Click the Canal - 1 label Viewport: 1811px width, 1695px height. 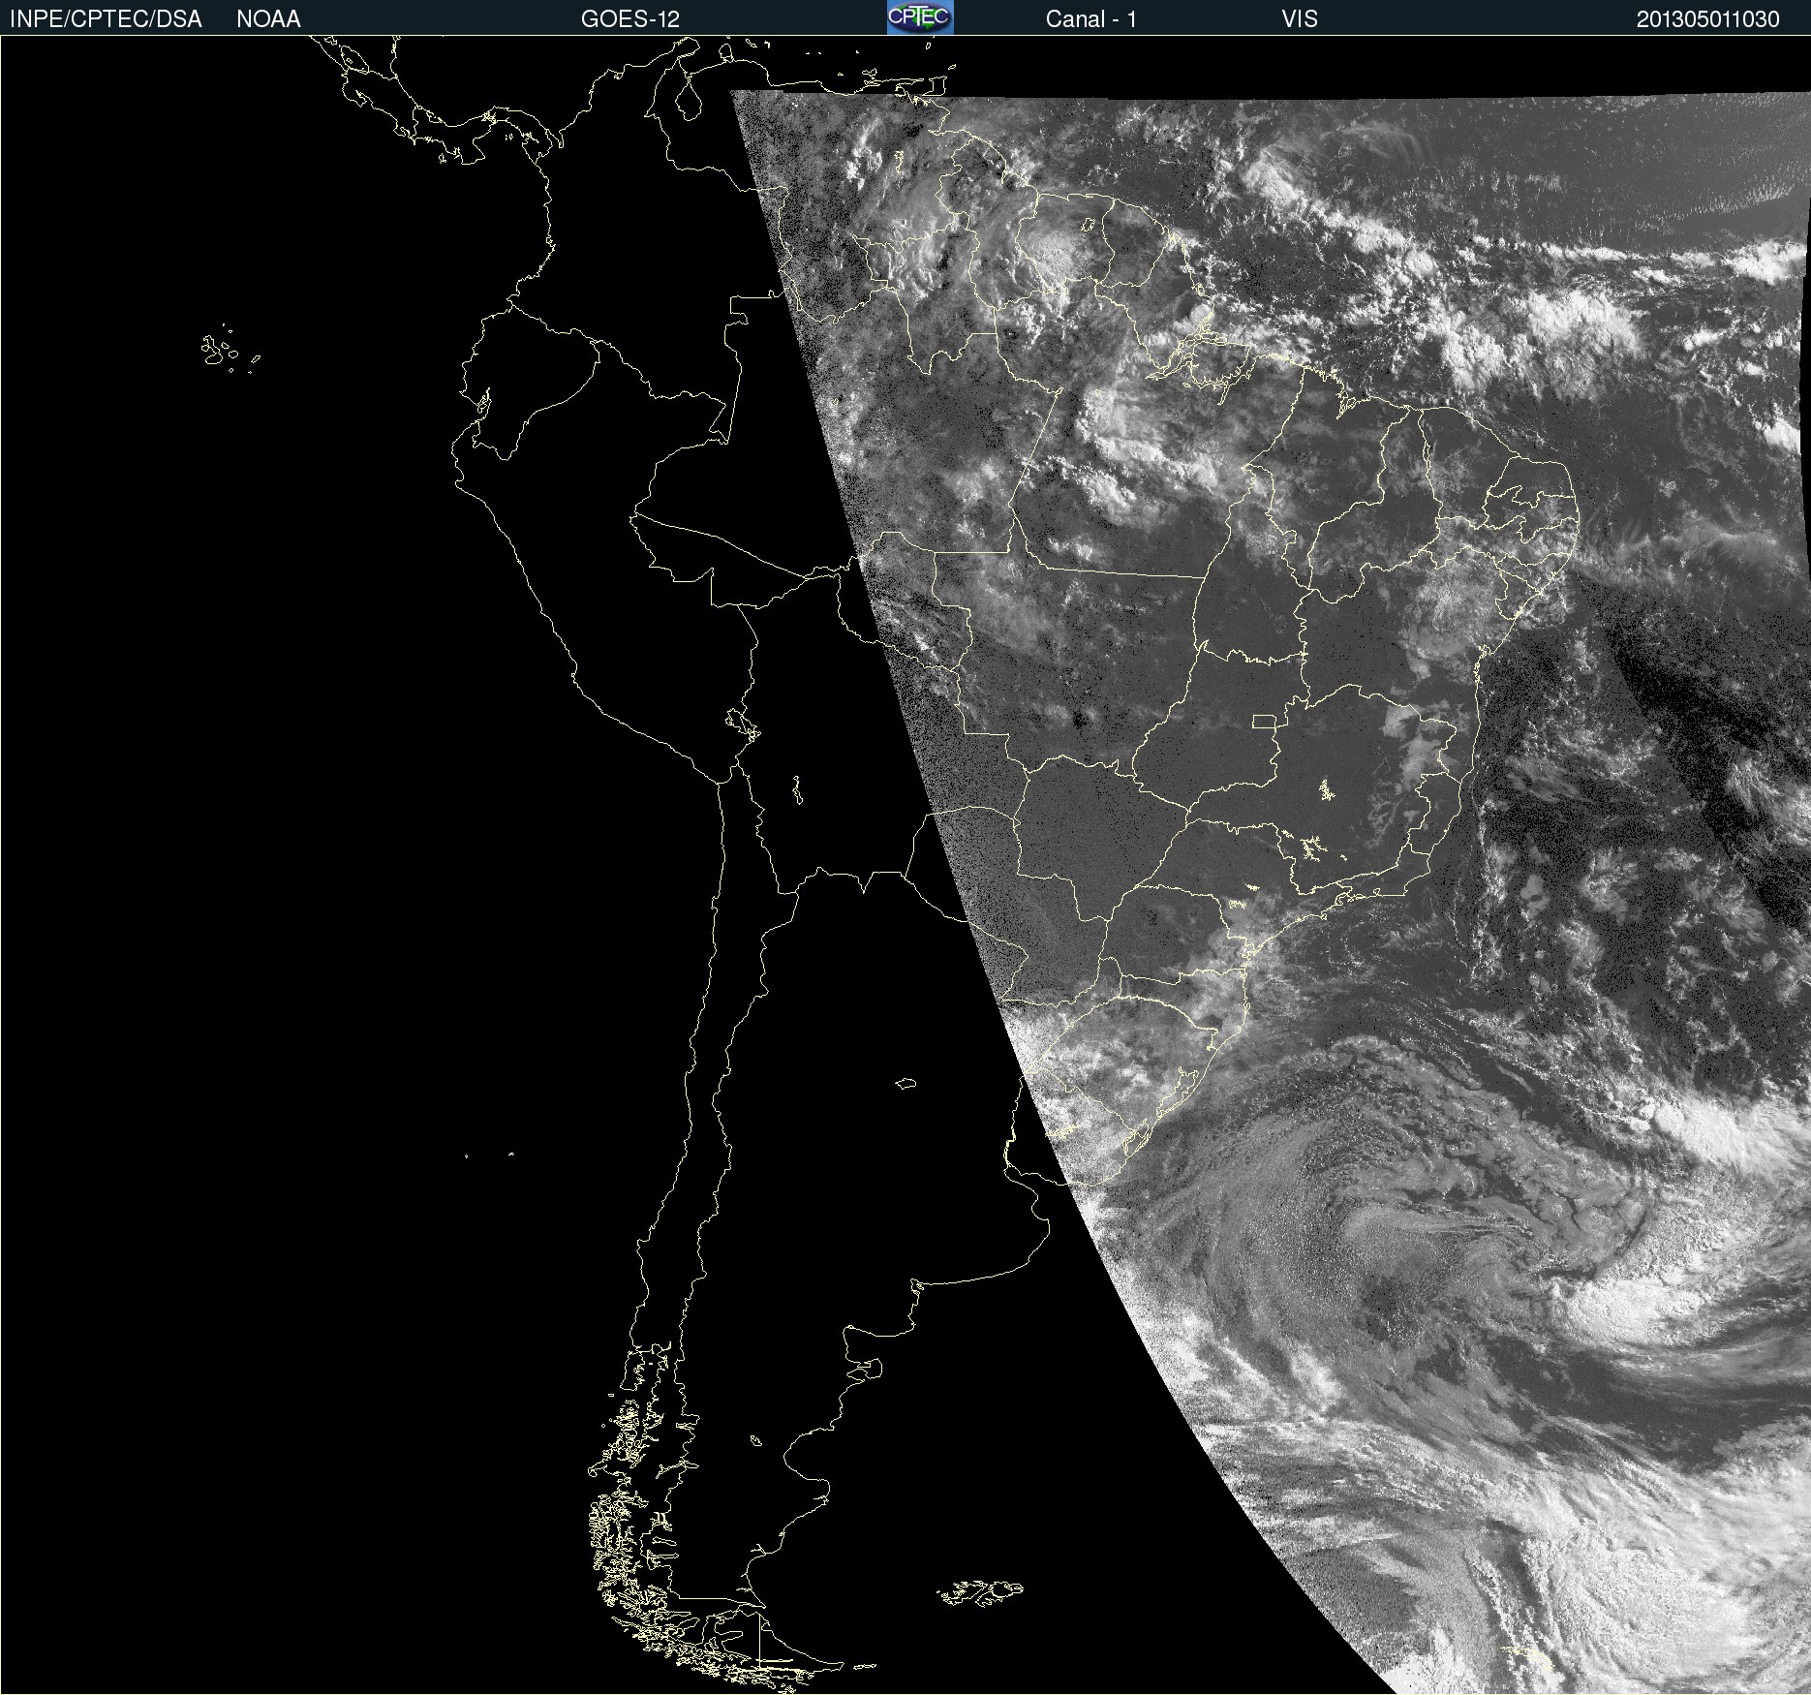(x=1091, y=19)
